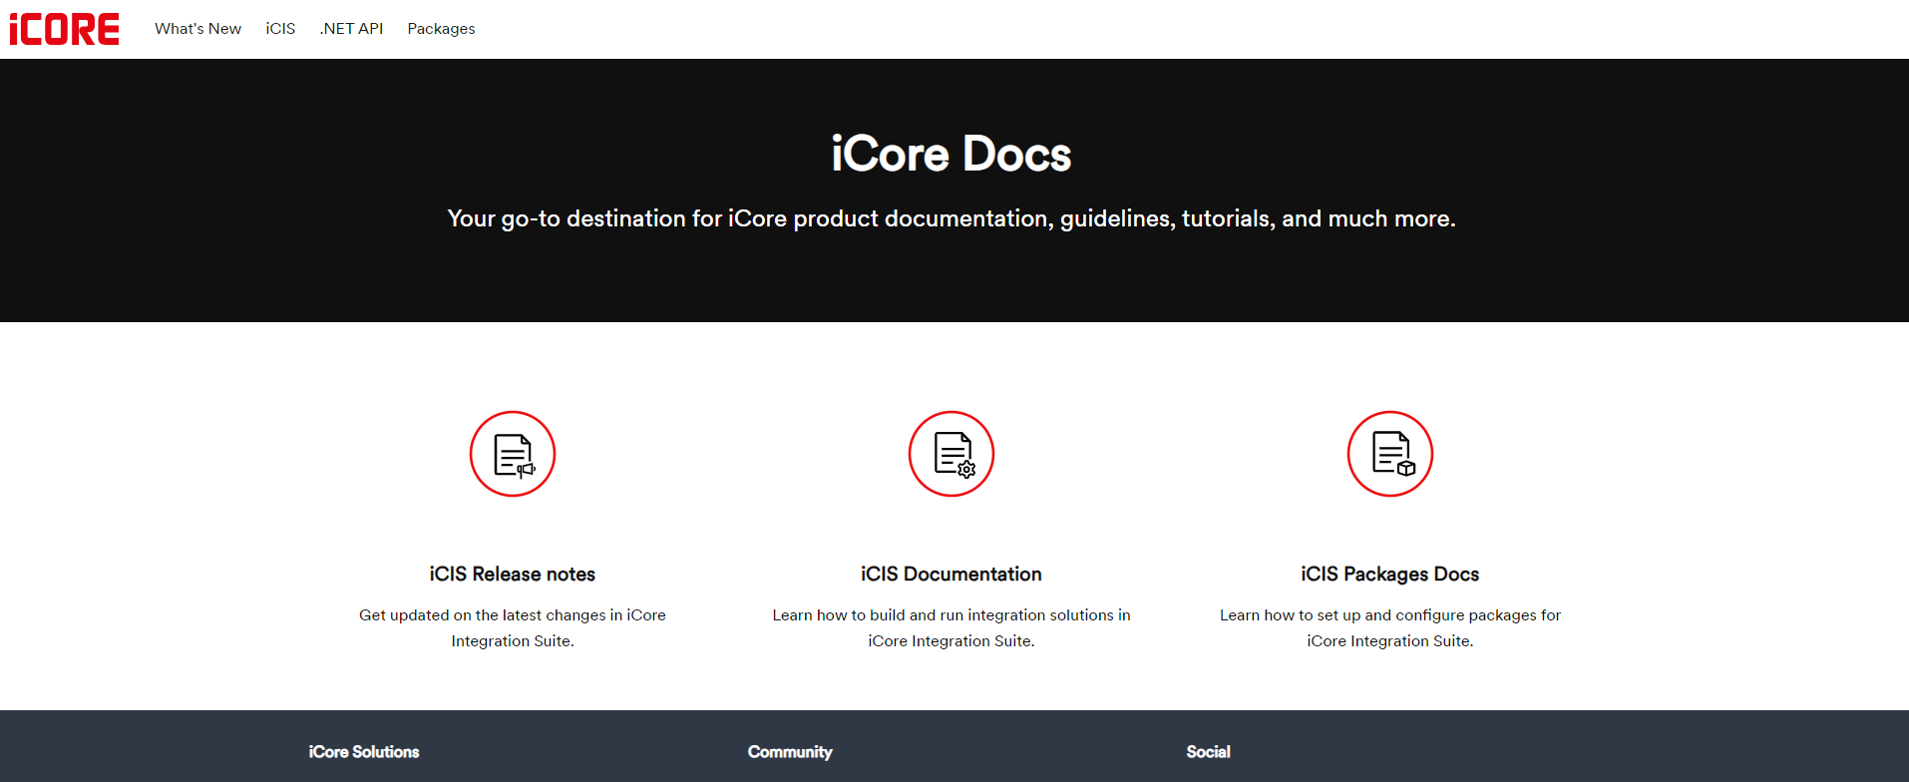1909x782 pixels.
Task: Click the iCore Docs page title
Action: (x=952, y=154)
